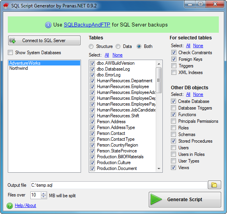Click the browse folder icon for output file
This screenshot has width=227, height=214.
(214, 185)
